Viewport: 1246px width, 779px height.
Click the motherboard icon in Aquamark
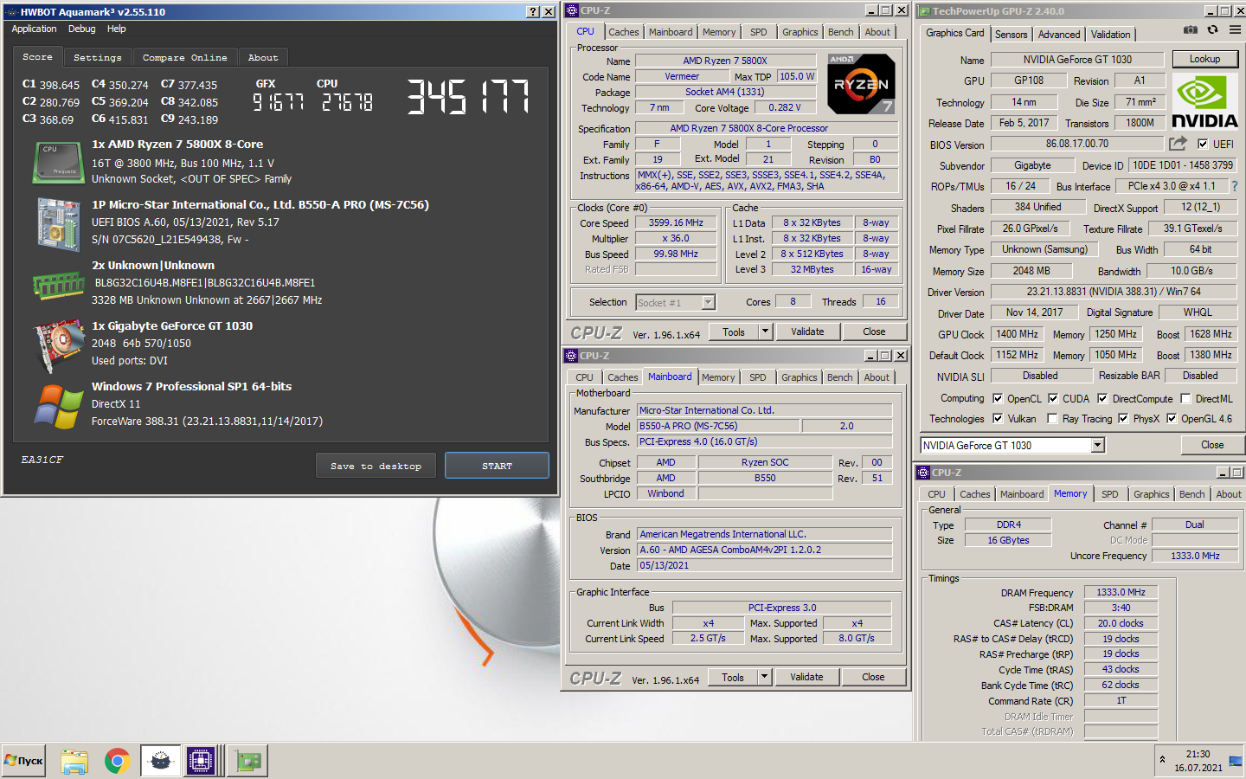(59, 224)
